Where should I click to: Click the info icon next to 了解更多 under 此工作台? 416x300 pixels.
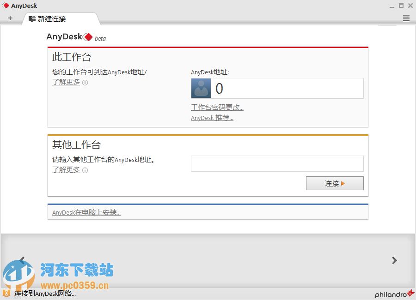(x=85, y=83)
